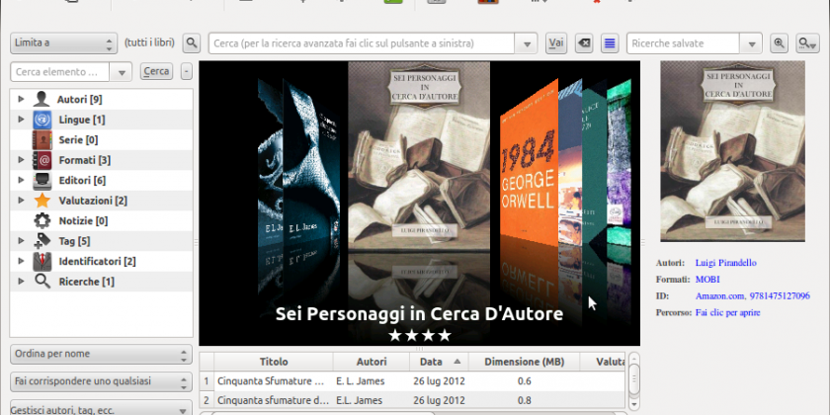
Task: Open the 'Limita a' dropdown
Action: [x=63, y=42]
